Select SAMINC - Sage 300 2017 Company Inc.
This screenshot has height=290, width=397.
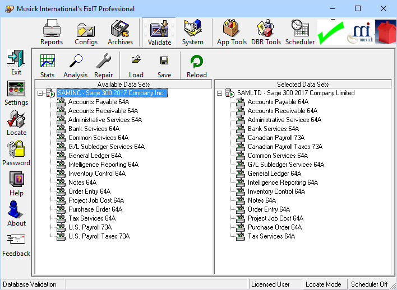[112, 93]
